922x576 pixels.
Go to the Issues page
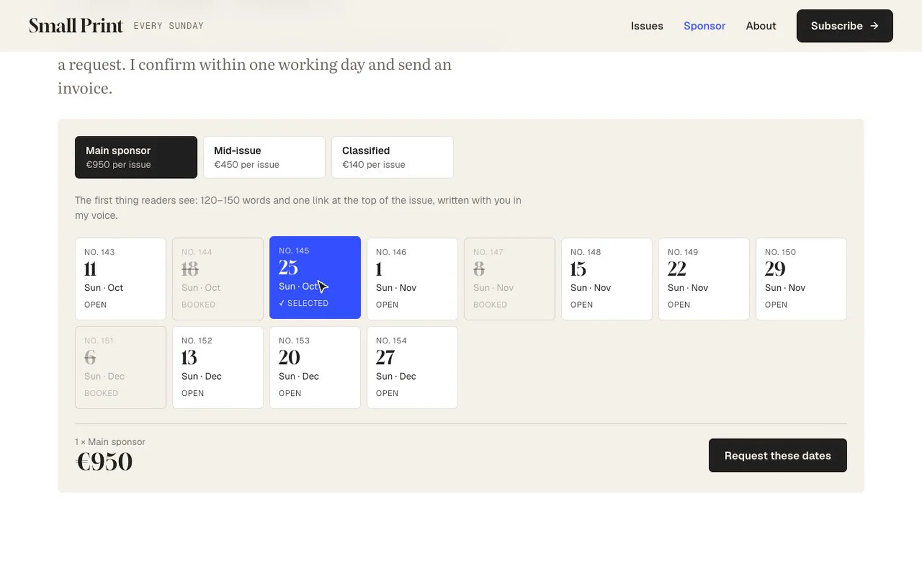[x=647, y=26]
